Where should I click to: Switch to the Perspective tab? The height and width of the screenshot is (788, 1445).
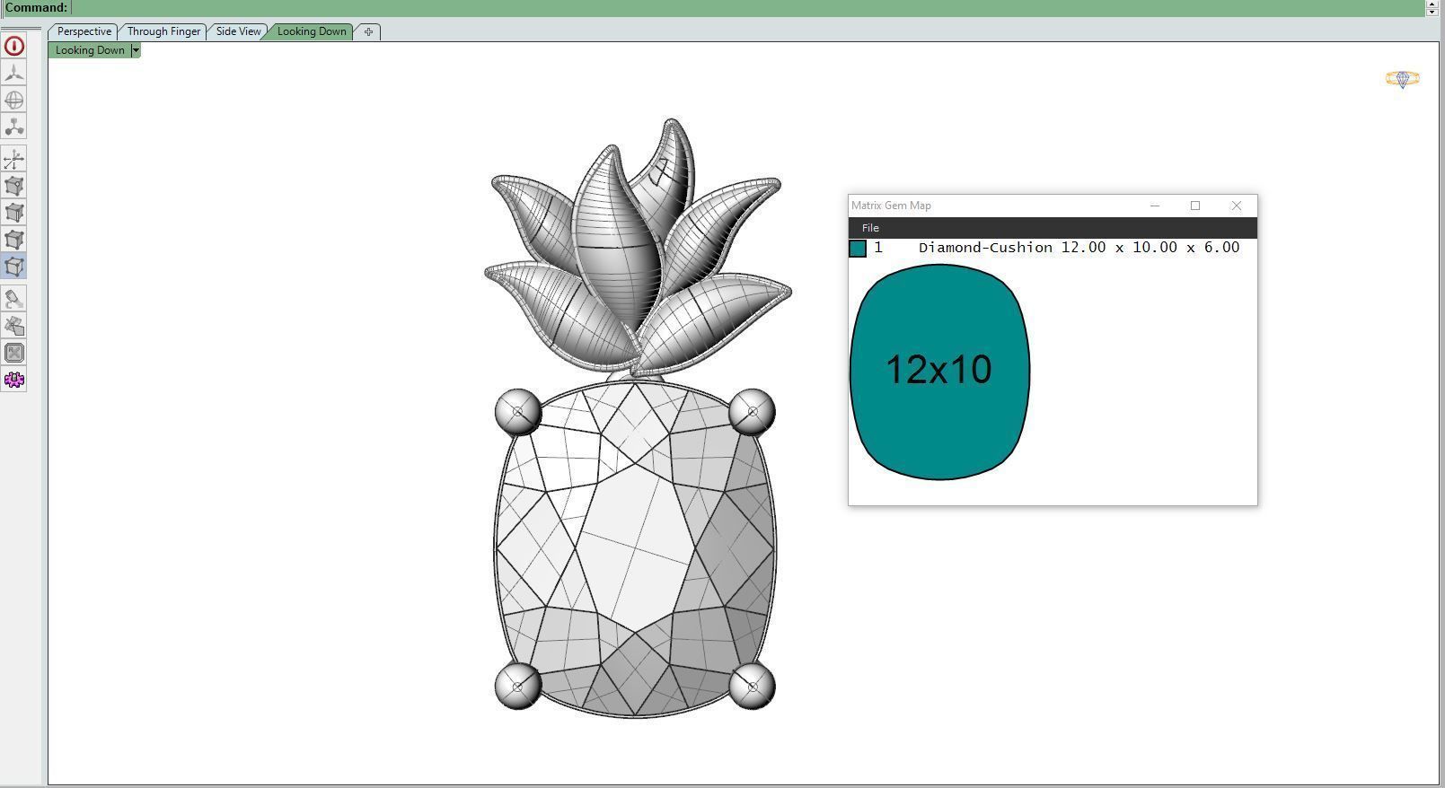(x=84, y=31)
